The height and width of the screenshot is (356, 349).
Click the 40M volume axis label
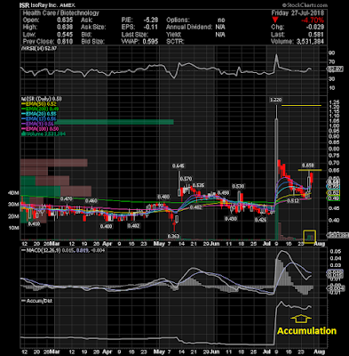[13, 193]
